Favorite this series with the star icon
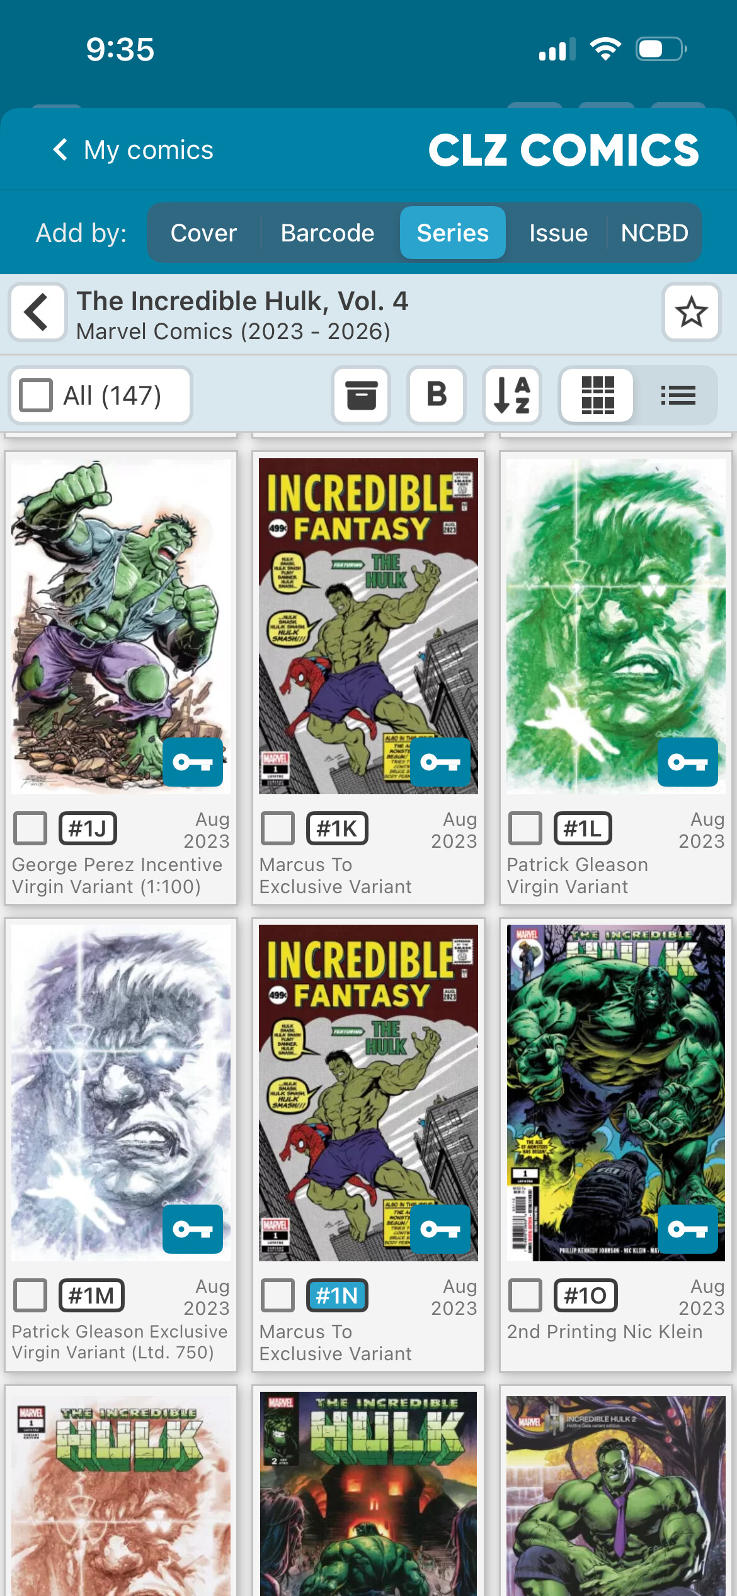737x1596 pixels. pos(691,312)
